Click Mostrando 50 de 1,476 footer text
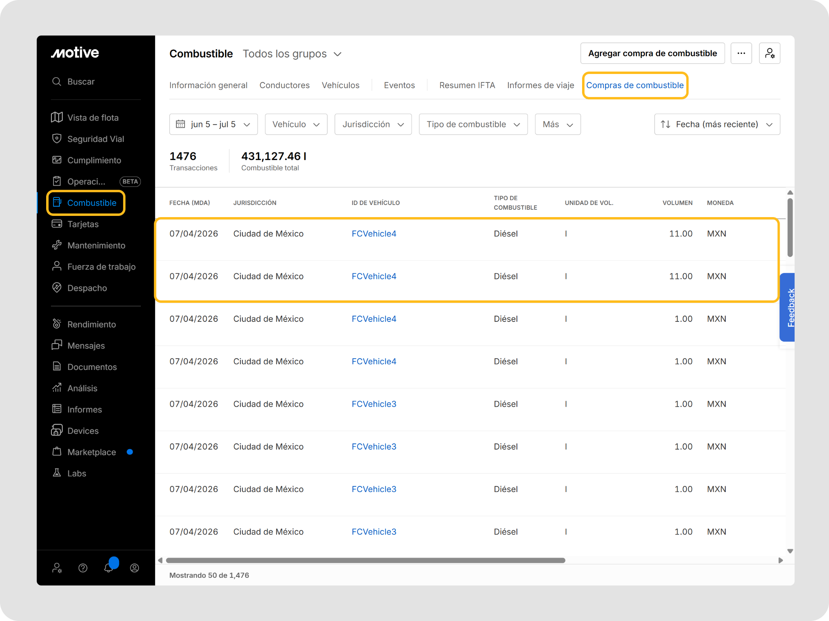Viewport: 829px width, 621px height. coord(209,575)
